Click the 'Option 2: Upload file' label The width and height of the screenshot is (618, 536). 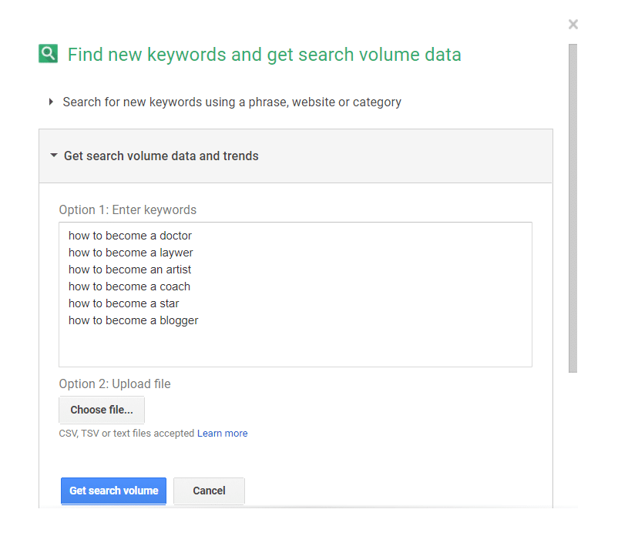click(114, 384)
